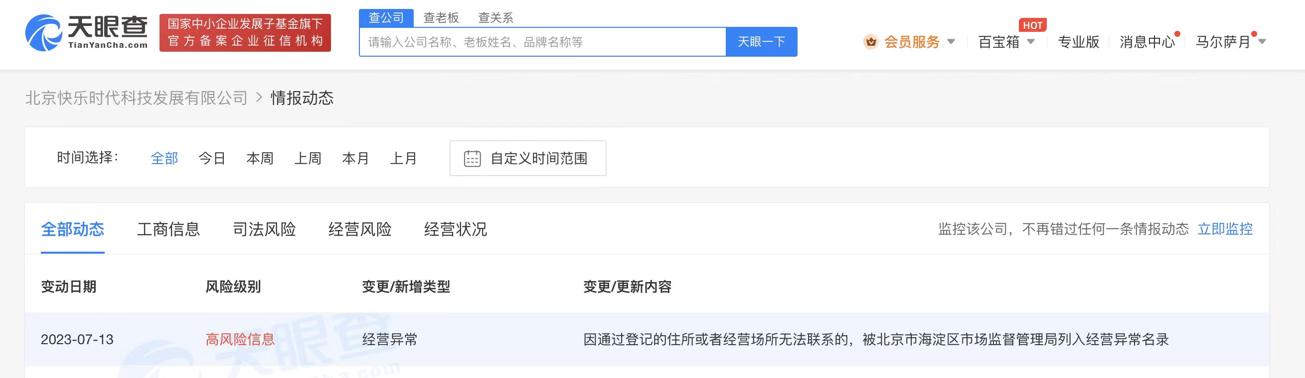Click the TianYanCha logo
1305x378 pixels.
click(x=87, y=33)
